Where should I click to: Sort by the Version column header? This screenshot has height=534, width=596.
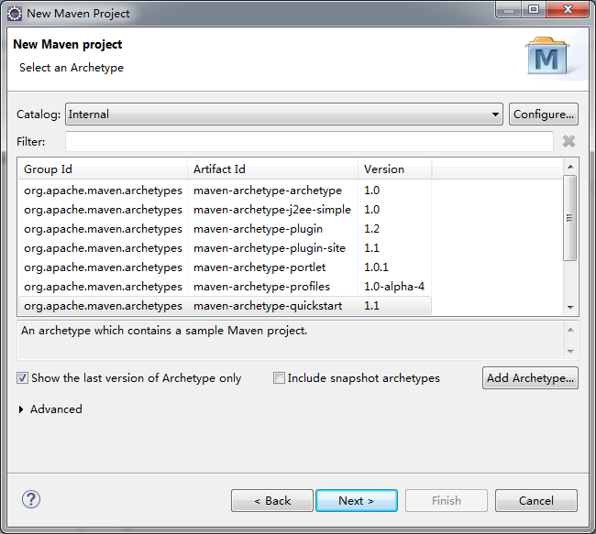point(394,169)
